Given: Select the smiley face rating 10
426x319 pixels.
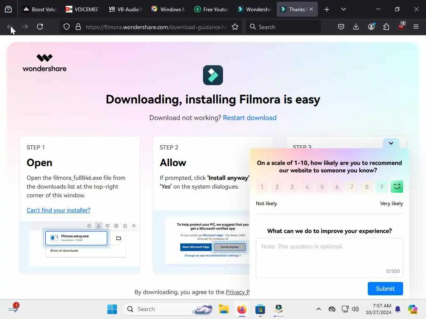Looking at the screenshot, I should [397, 186].
